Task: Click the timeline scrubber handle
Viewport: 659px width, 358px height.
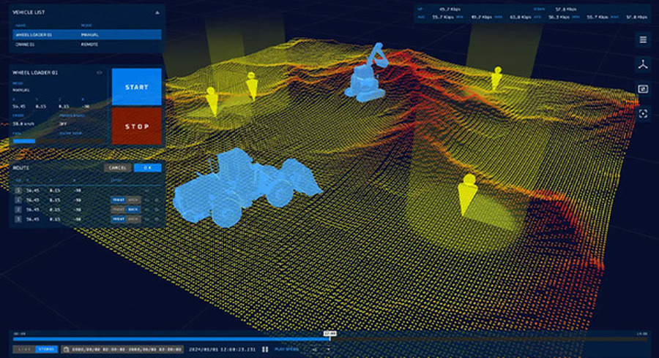Action: pyautogui.click(x=329, y=338)
